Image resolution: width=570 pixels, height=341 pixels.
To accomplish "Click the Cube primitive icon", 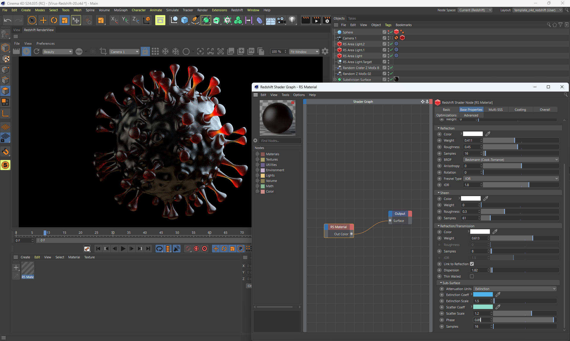I will point(185,20).
